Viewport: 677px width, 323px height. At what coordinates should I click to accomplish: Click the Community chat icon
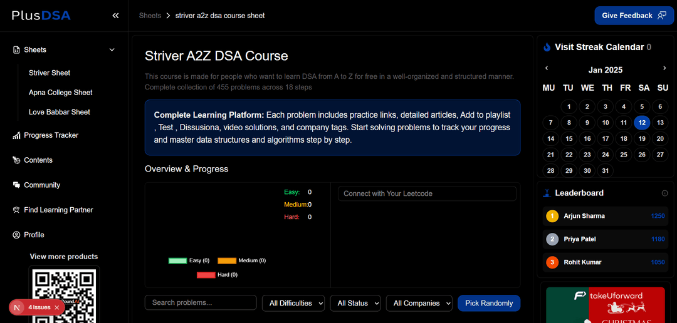pos(16,185)
